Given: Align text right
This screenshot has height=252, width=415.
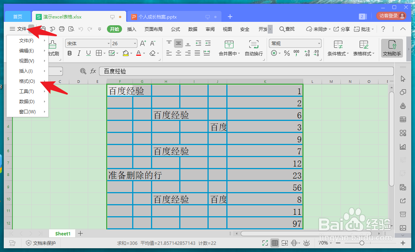Looking at the screenshot, I should (x=188, y=53).
